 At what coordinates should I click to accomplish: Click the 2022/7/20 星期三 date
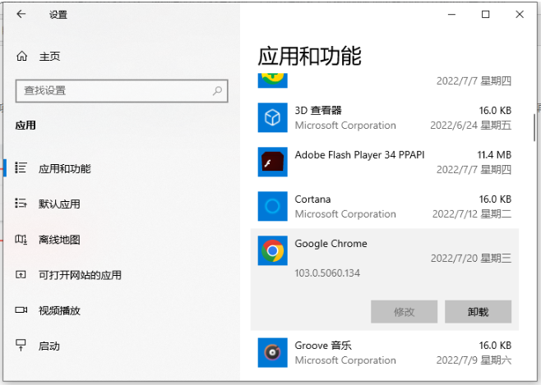[471, 259]
